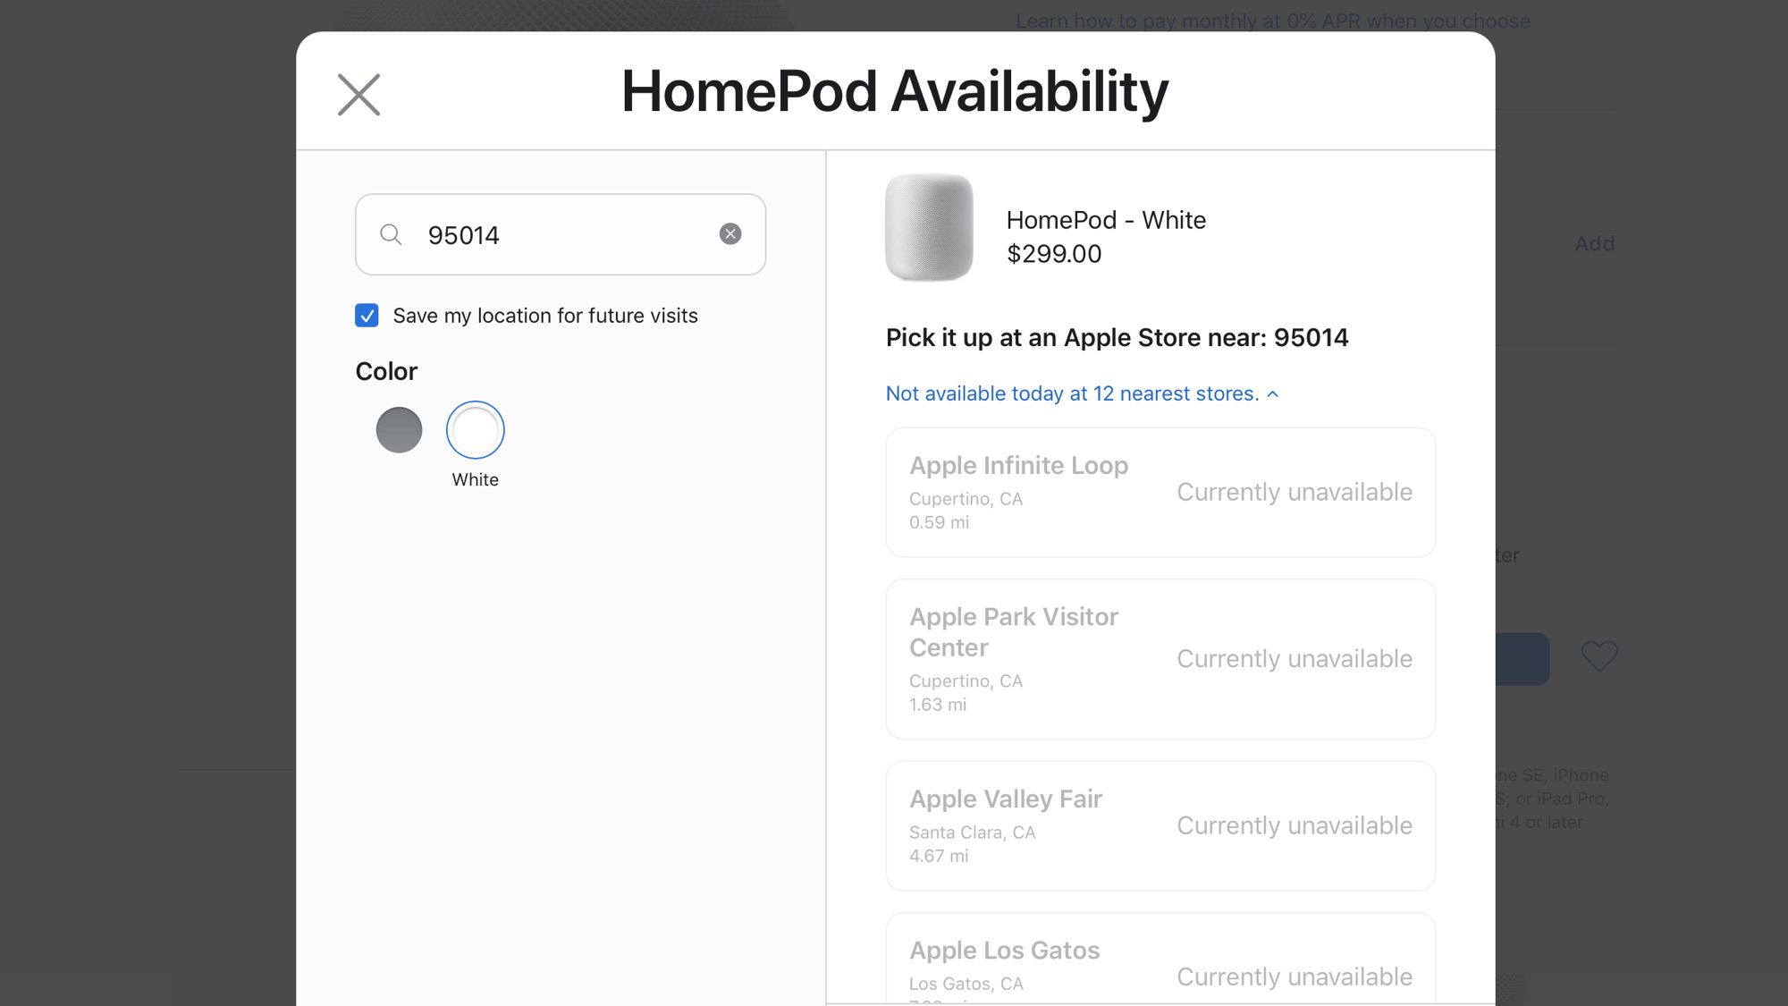Viewport: 1788px width, 1006px height.
Task: Select the Apple Park Visitor Center store
Action: point(1160,658)
